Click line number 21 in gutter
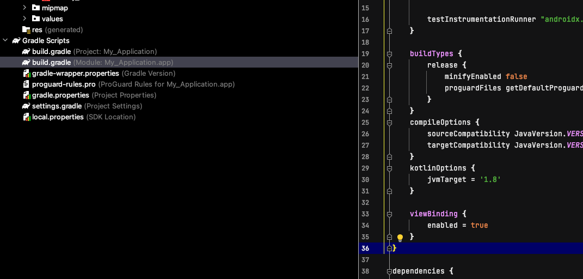583x279 pixels. coord(365,77)
